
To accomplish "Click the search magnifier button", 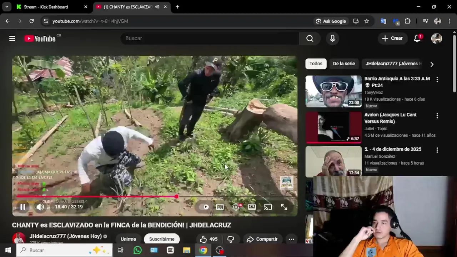I will (x=310, y=38).
